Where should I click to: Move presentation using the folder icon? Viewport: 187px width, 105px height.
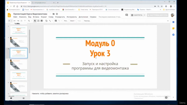pyautogui.click(x=53, y=14)
